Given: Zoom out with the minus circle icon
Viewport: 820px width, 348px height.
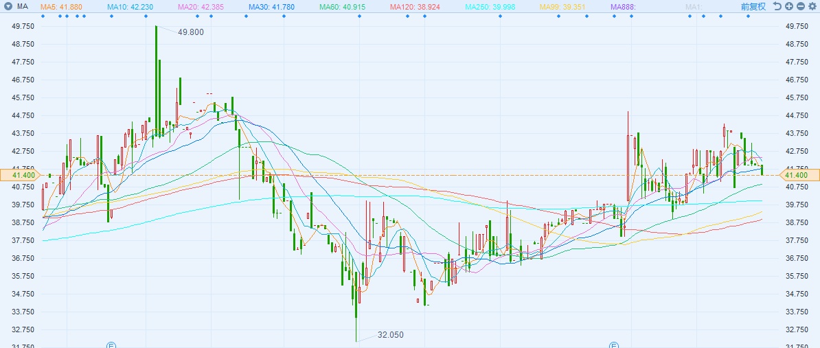Looking at the screenshot, I should point(800,6).
